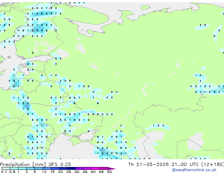Click the forecast date 'Th 21-05-2026'
Image resolution: width=224 pixels, height=173 pixels.
(x=148, y=165)
